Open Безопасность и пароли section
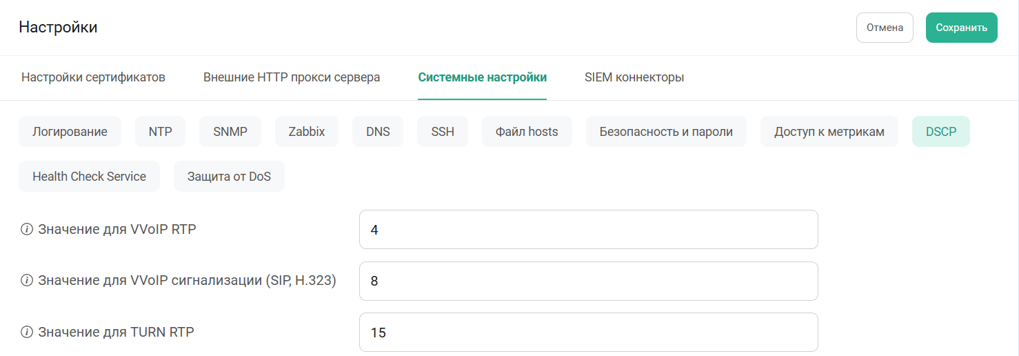The image size is (1019, 356). [x=666, y=132]
